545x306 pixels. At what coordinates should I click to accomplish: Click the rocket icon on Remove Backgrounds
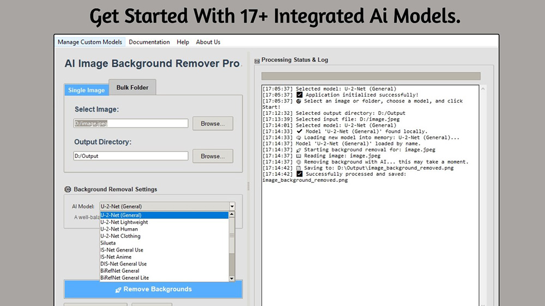[x=118, y=290]
